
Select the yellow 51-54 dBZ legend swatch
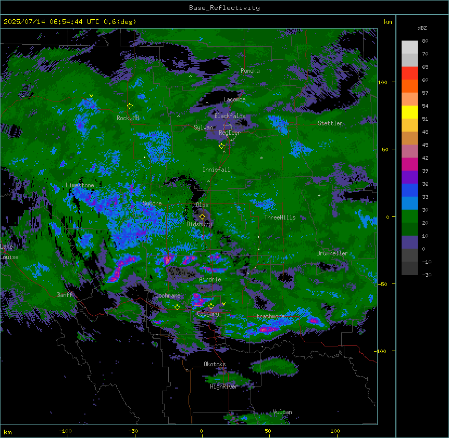(x=409, y=112)
